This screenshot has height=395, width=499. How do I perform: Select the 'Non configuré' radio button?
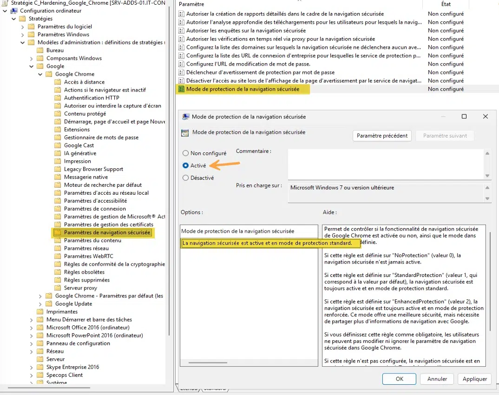(x=185, y=153)
